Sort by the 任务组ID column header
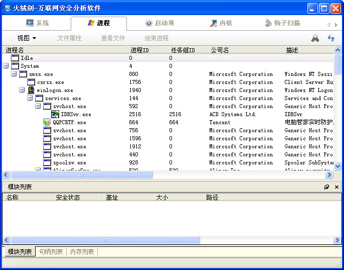The width and height of the screenshot is (344, 270). coord(187,50)
